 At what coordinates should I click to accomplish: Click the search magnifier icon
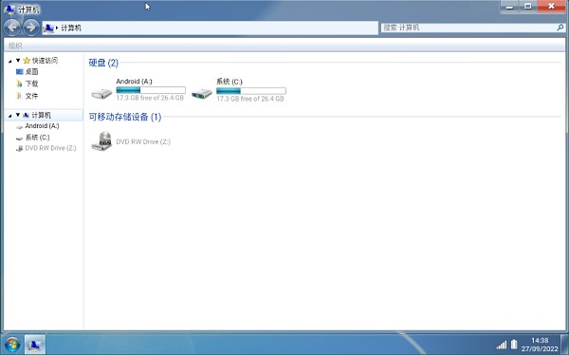[x=560, y=28]
